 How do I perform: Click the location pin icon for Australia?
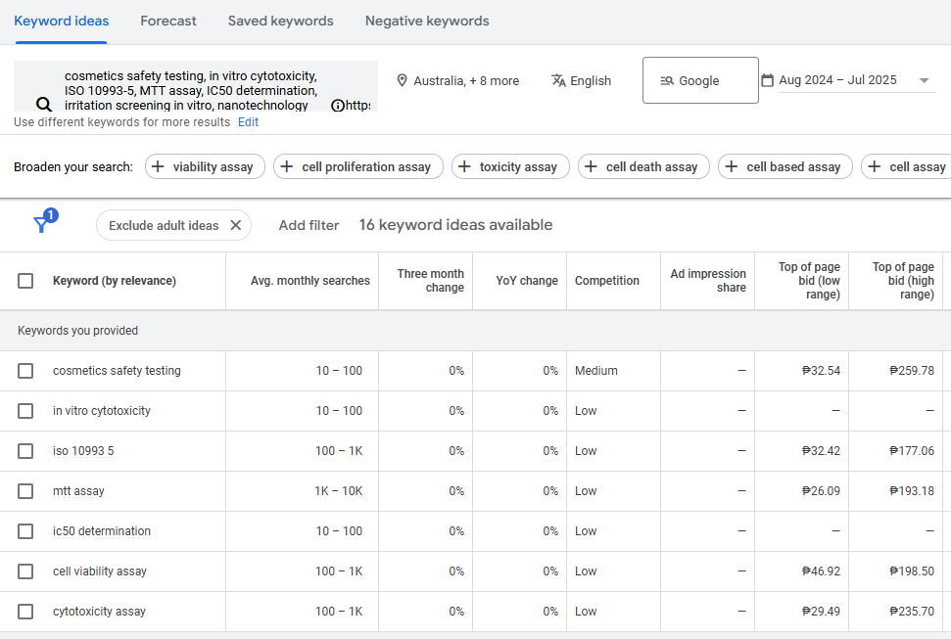402,80
